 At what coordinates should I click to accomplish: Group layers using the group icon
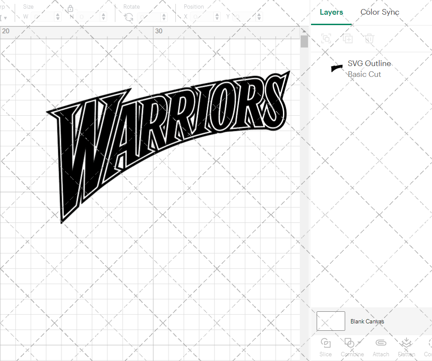click(x=326, y=38)
